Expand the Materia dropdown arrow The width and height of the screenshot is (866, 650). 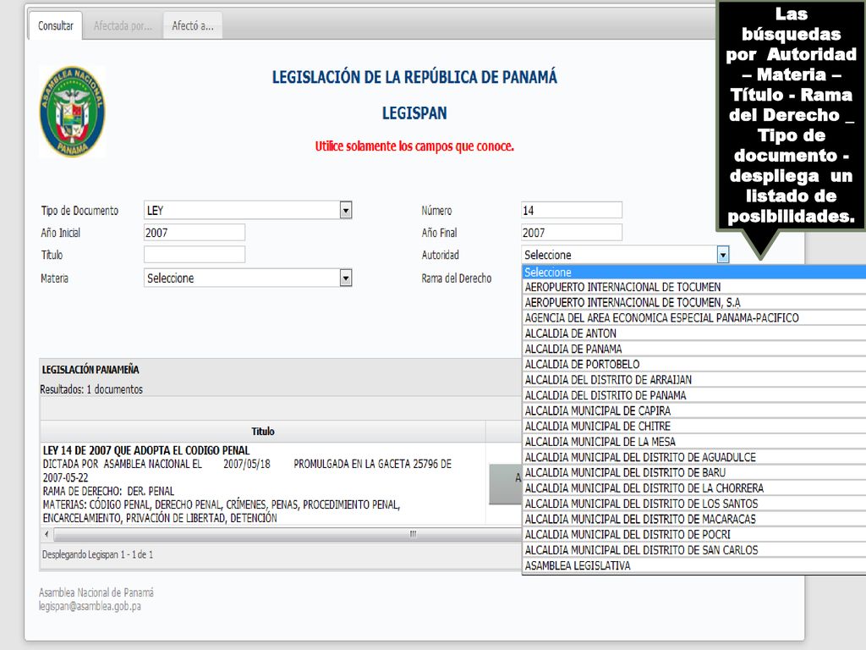pos(346,278)
